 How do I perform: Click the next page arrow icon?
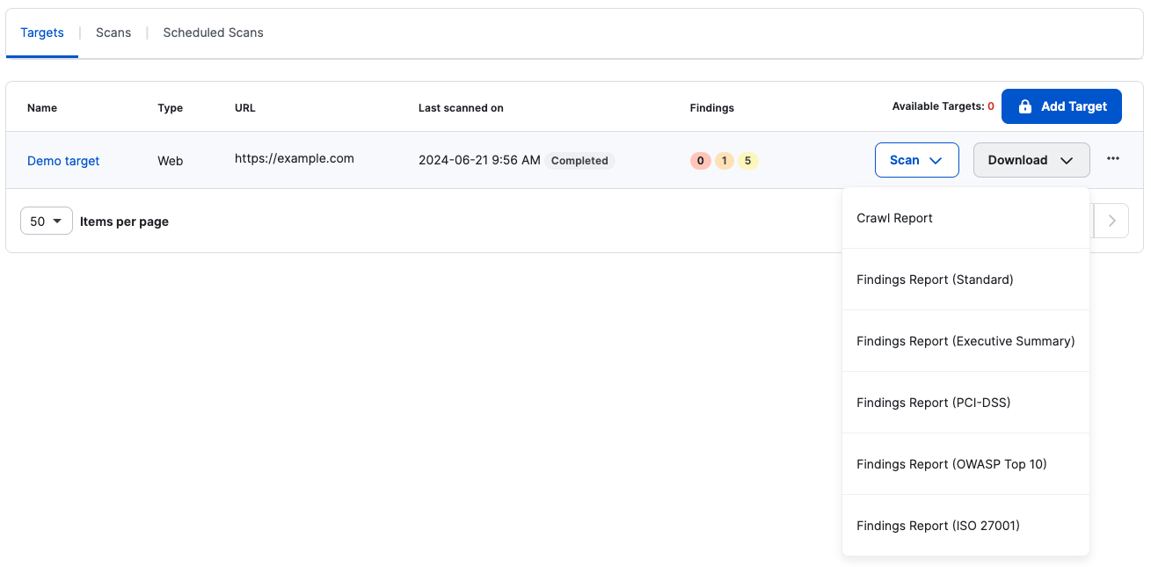(x=1112, y=222)
